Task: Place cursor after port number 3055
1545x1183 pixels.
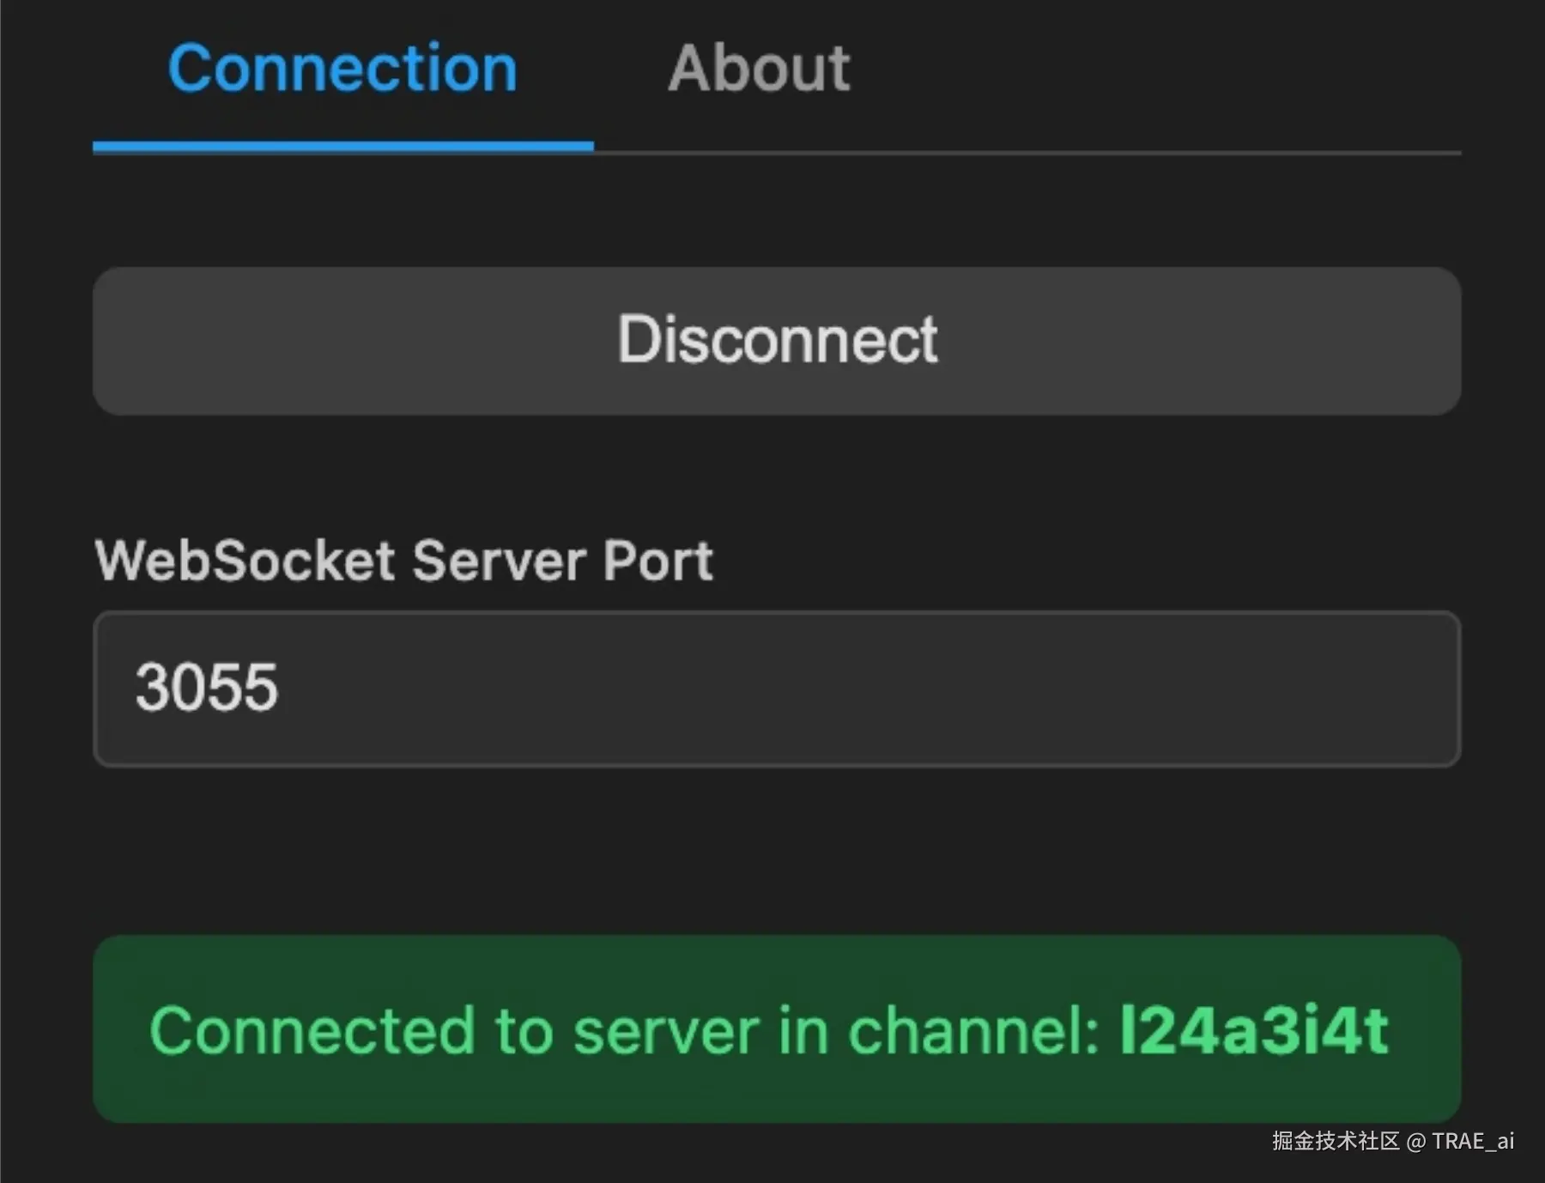Action: tap(282, 688)
